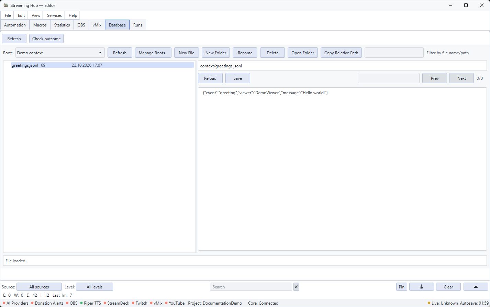The image size is (490, 307).
Task: Clear the log with the Clear button
Action: tap(448, 287)
